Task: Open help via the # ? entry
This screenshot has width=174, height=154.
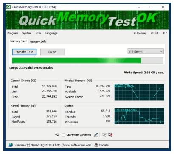Action: tap(165, 33)
